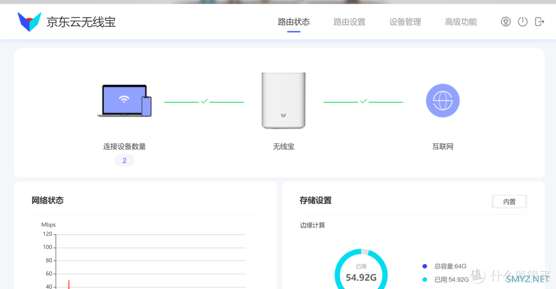Click the 互联网 globe icon
This screenshot has height=289, width=556.
click(x=443, y=101)
